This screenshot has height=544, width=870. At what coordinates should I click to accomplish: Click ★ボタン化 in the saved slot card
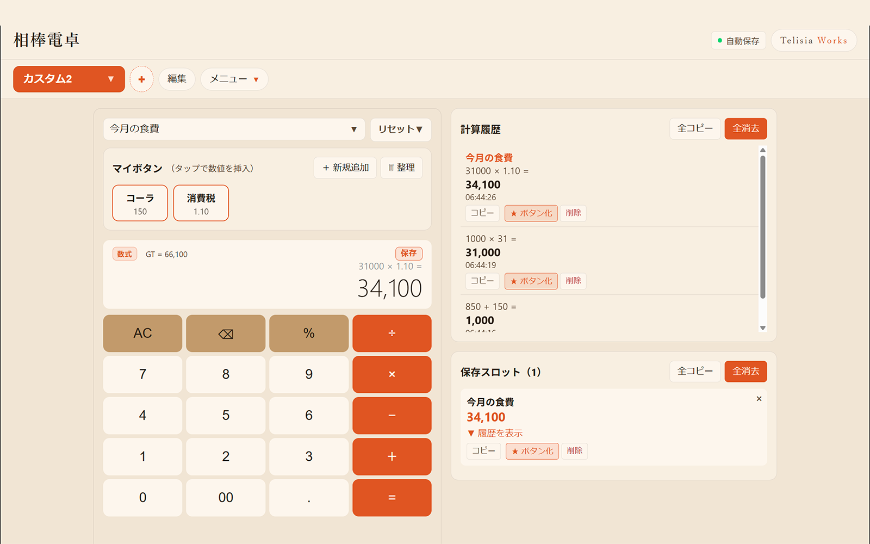(532, 451)
